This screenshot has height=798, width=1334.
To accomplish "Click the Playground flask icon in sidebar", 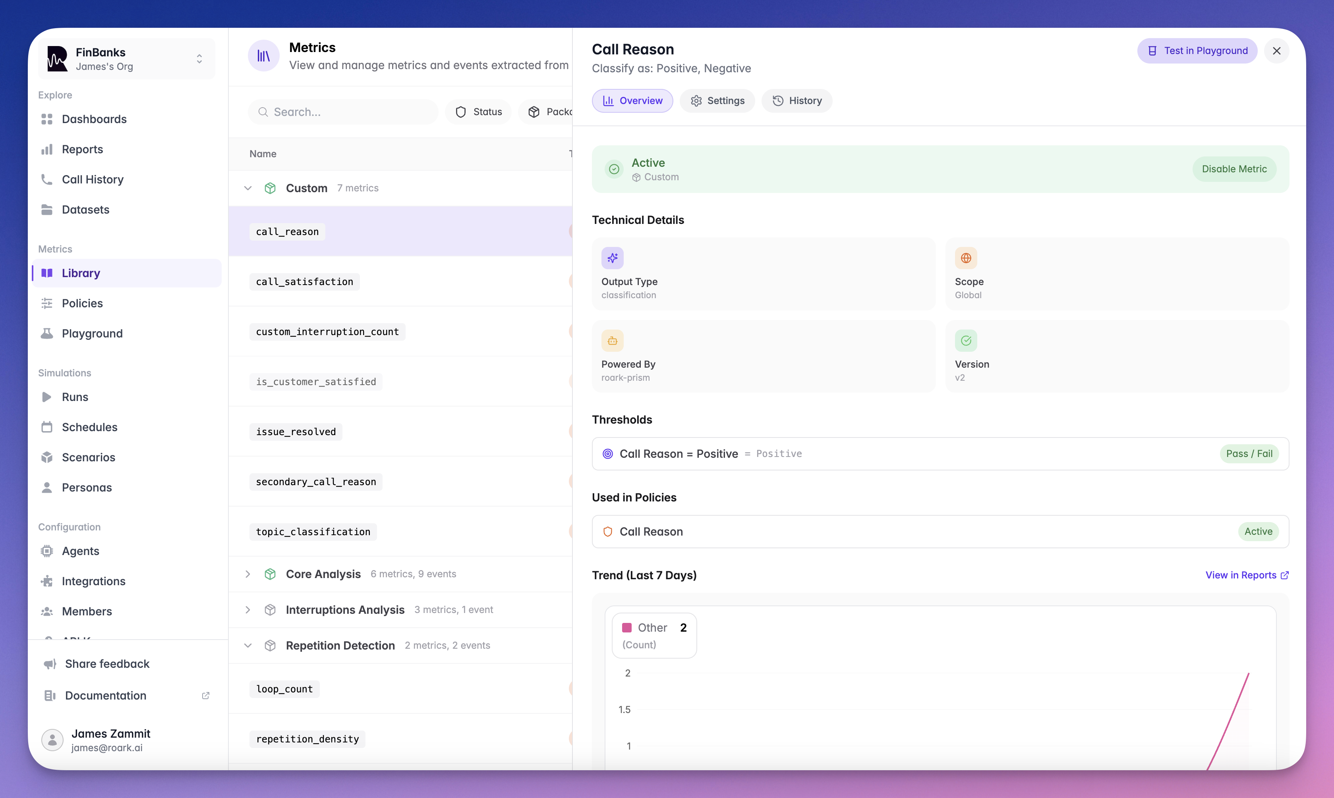I will (x=47, y=333).
